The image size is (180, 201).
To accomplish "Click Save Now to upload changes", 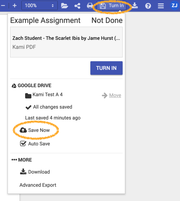I will (x=39, y=130).
